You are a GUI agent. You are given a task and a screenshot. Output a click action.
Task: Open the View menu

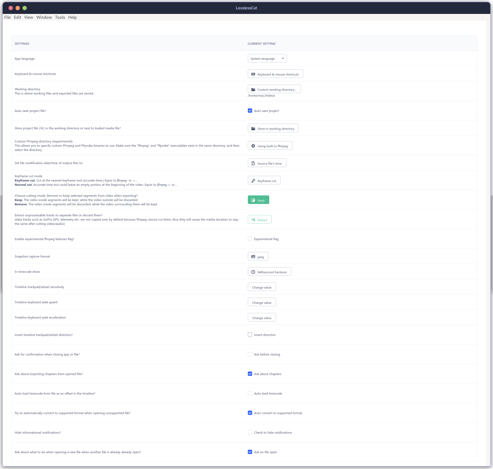click(29, 17)
